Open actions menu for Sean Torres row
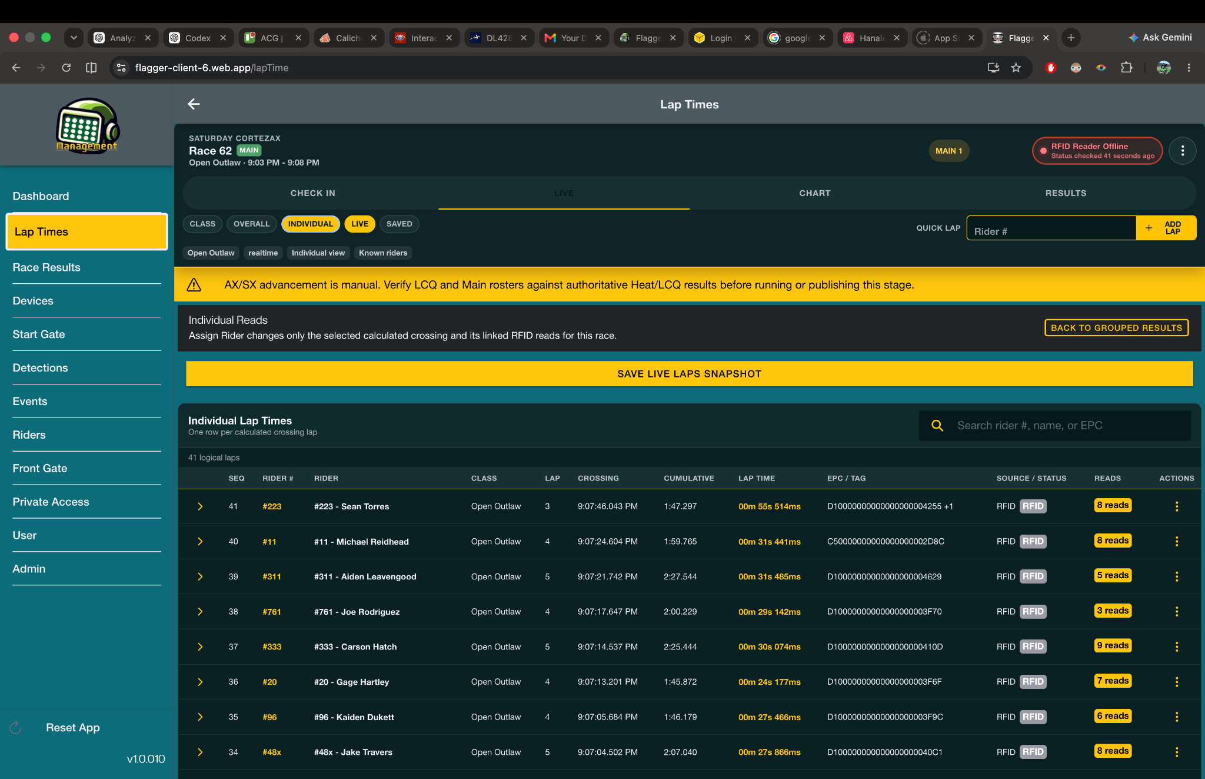1205x779 pixels. [x=1177, y=506]
